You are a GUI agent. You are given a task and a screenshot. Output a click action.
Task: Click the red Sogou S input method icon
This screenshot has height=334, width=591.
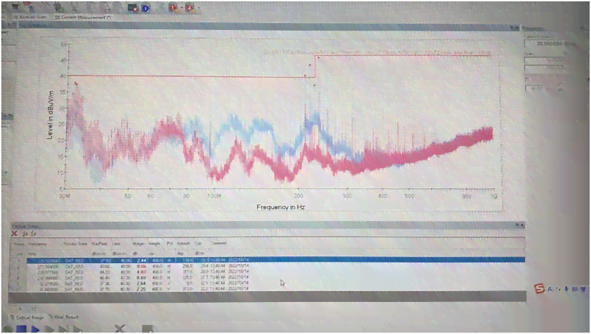point(539,289)
